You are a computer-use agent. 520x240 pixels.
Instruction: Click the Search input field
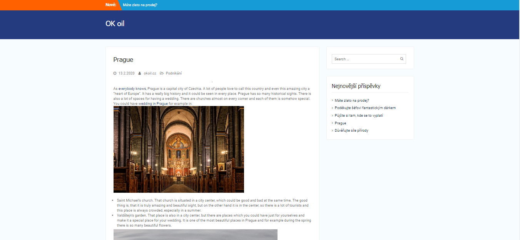coord(365,59)
